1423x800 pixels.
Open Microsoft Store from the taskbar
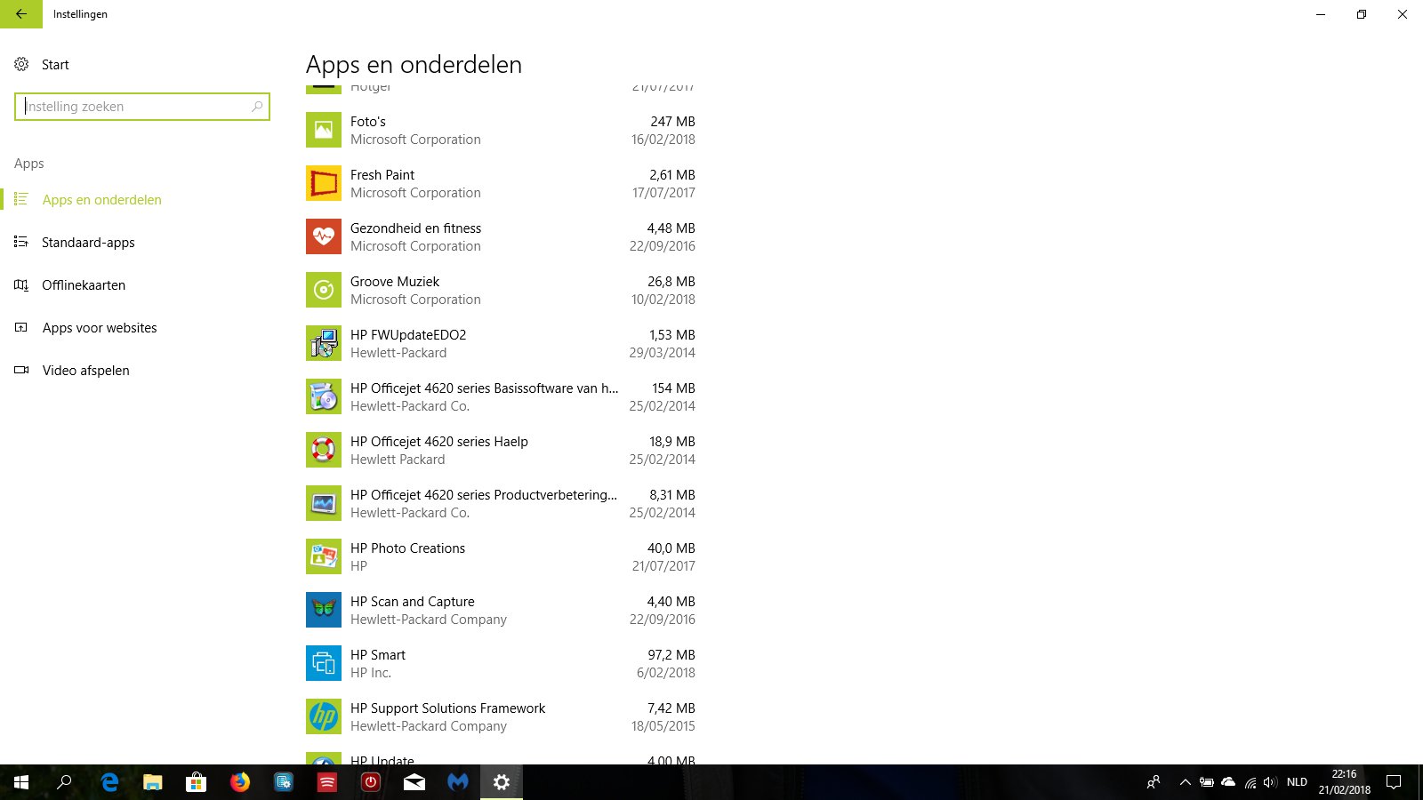(x=197, y=782)
